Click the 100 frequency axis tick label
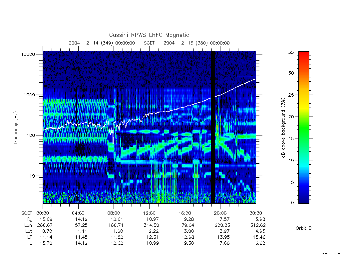The width and height of the screenshot is (341, 255). click(x=31, y=135)
